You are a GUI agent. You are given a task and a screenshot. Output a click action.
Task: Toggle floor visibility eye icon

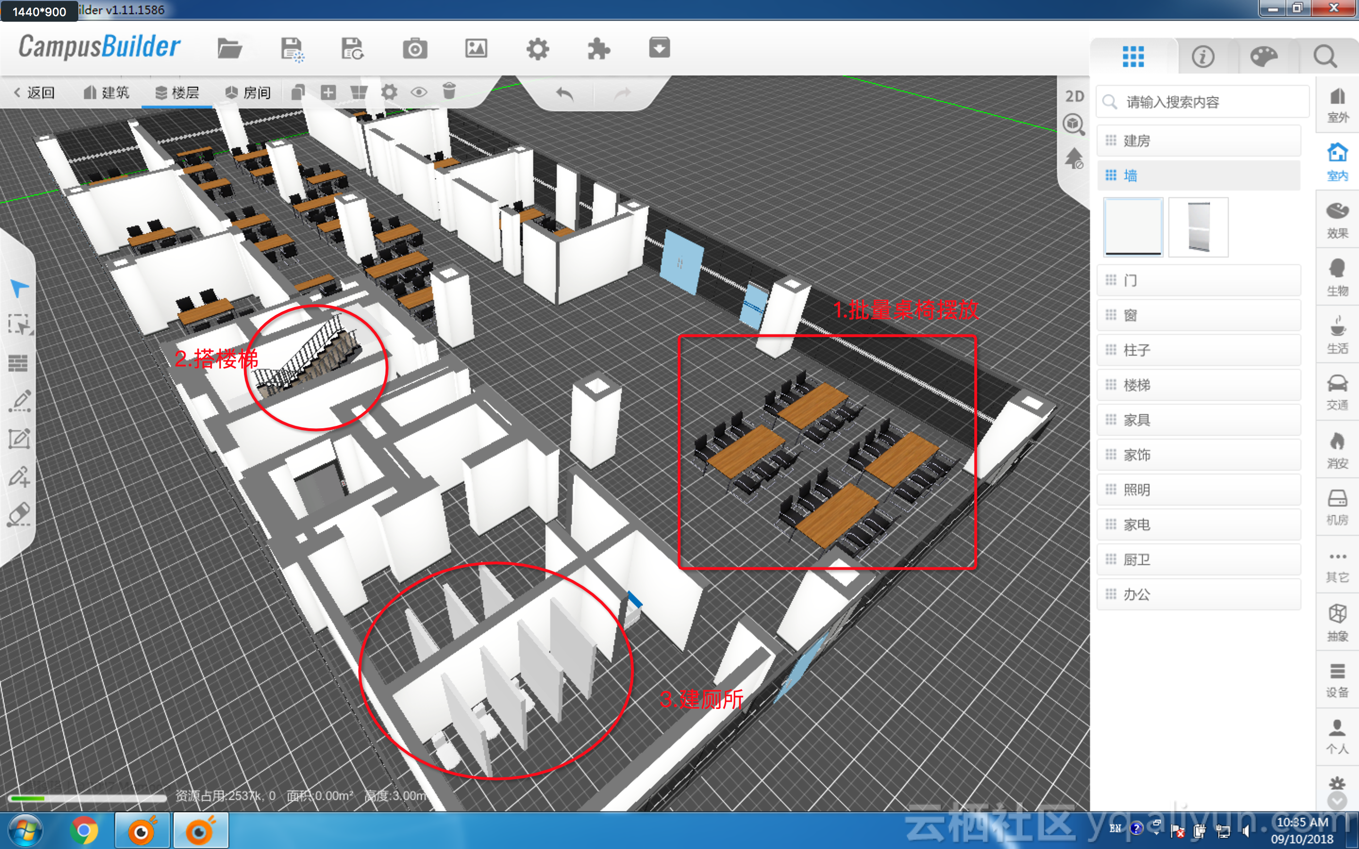pyautogui.click(x=419, y=92)
